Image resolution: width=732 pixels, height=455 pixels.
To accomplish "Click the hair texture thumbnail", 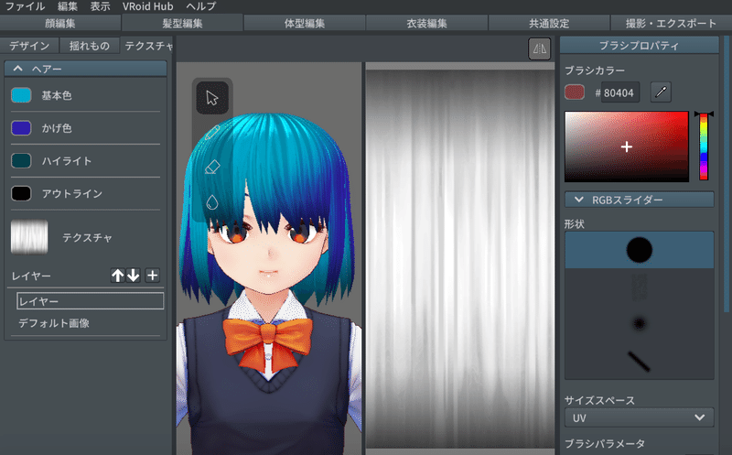I will (29, 237).
